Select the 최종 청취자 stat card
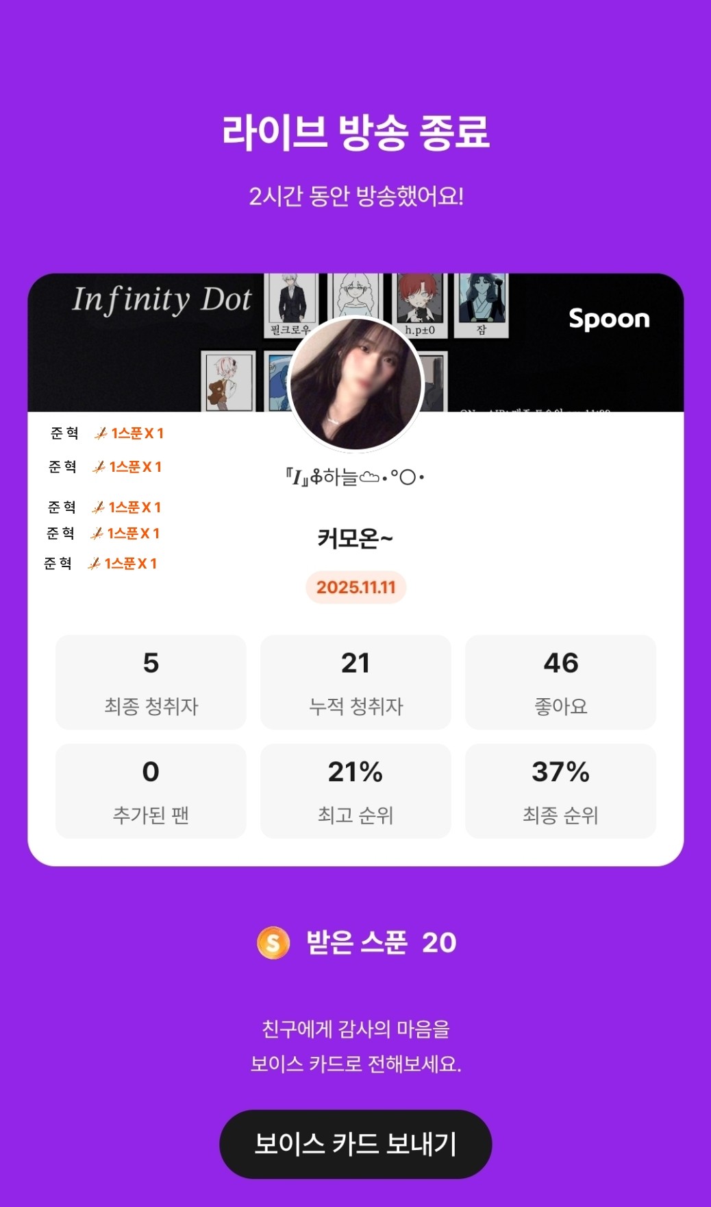This screenshot has height=1207, width=711. pos(151,682)
